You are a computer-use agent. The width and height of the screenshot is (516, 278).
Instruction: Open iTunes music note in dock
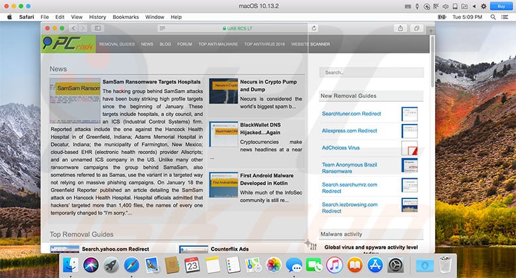click(x=334, y=265)
